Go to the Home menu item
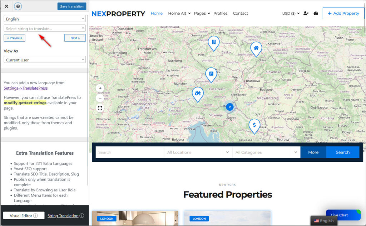 point(157,13)
